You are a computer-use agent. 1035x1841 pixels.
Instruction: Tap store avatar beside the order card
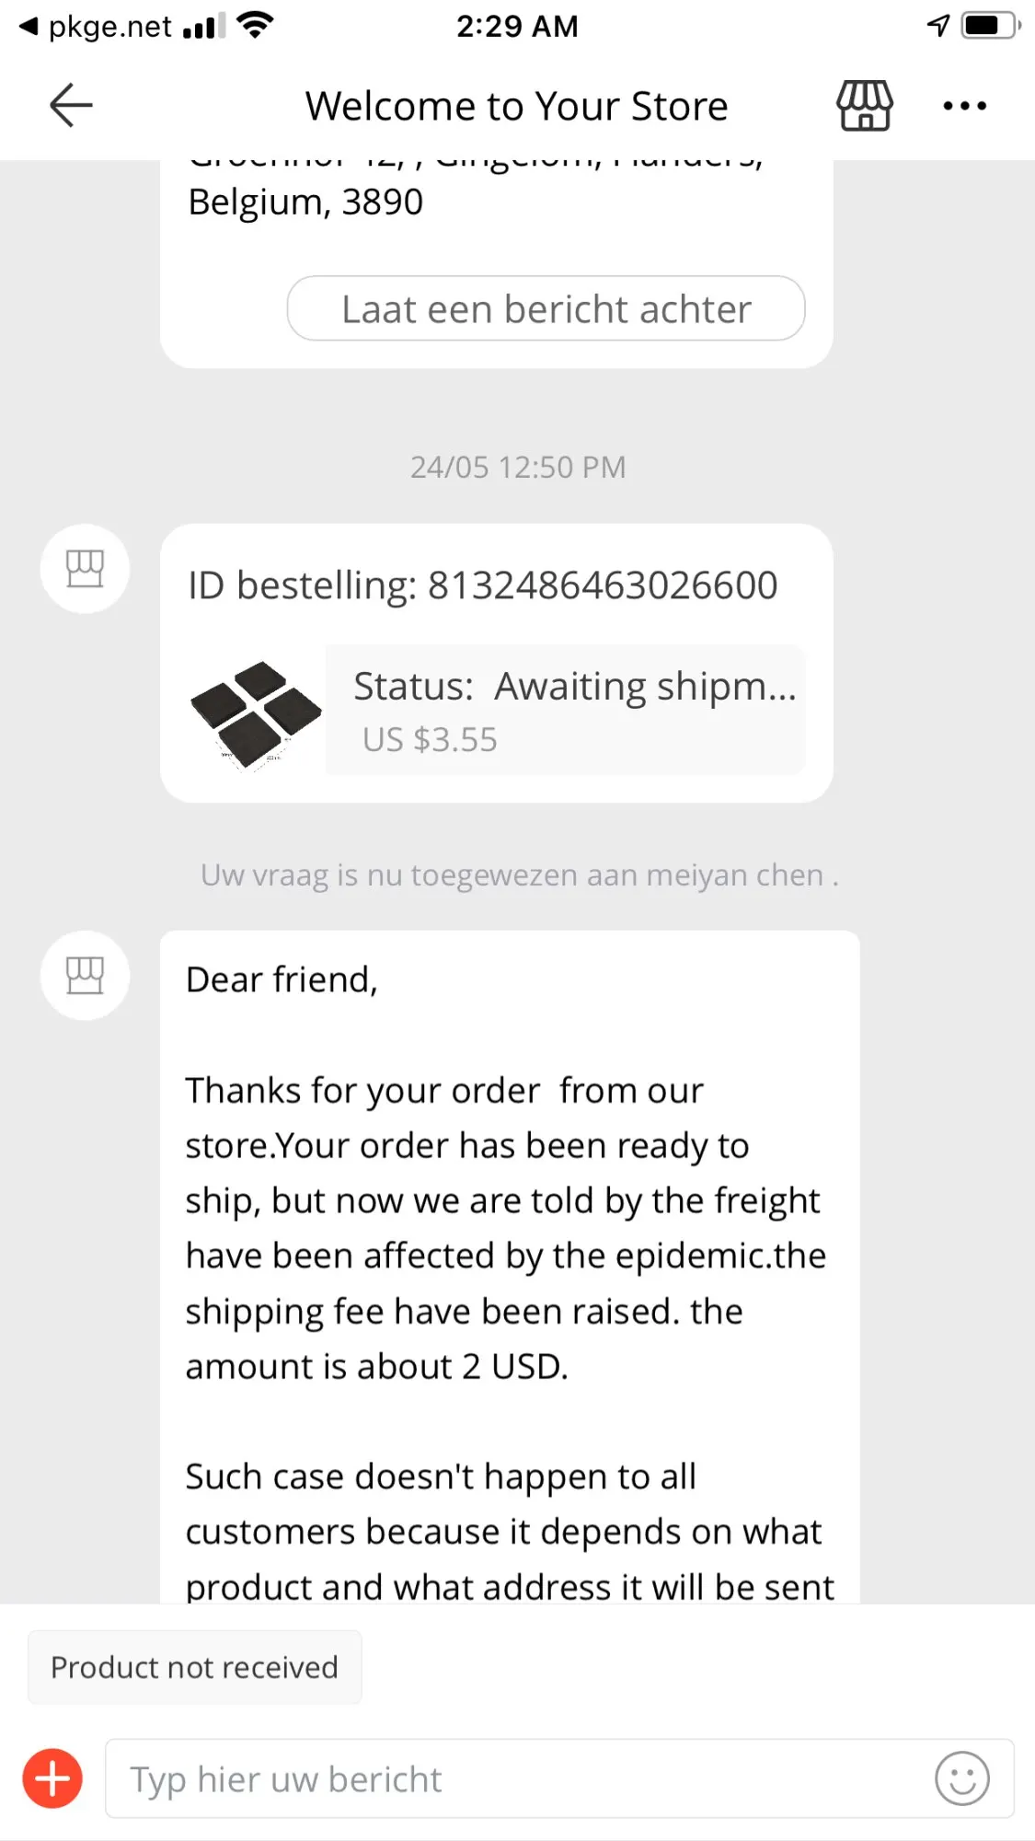(85, 569)
